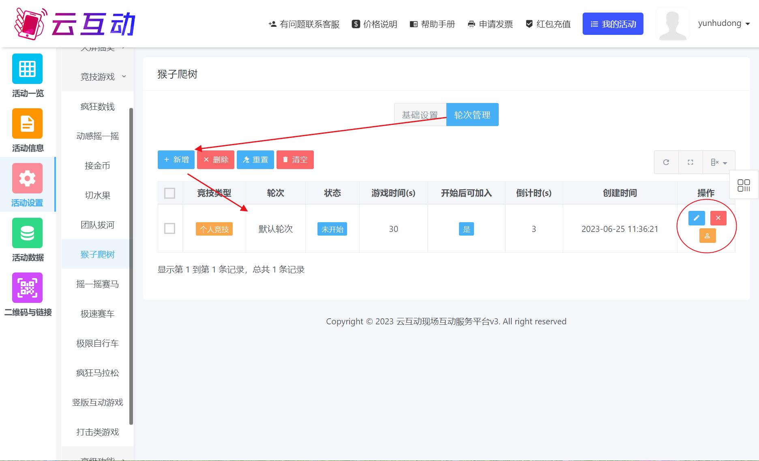Click the 个人竞技 type tag
The width and height of the screenshot is (759, 461).
214,229
